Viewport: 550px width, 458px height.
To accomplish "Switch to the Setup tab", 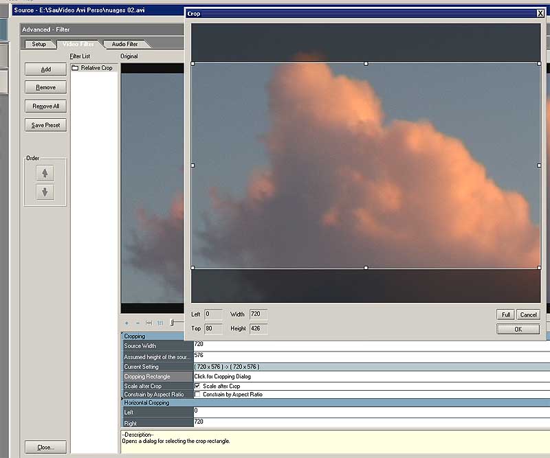I will point(38,44).
